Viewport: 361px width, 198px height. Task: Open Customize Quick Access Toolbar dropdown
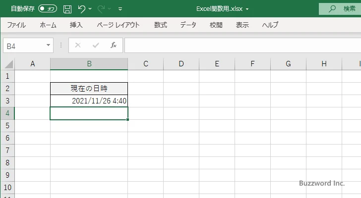tap(120, 9)
